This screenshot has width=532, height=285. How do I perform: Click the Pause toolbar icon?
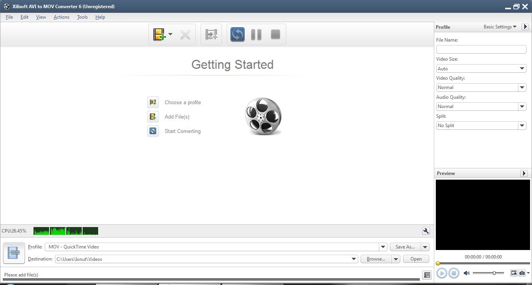point(256,35)
